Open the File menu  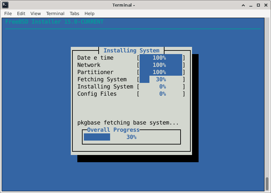[8, 13]
